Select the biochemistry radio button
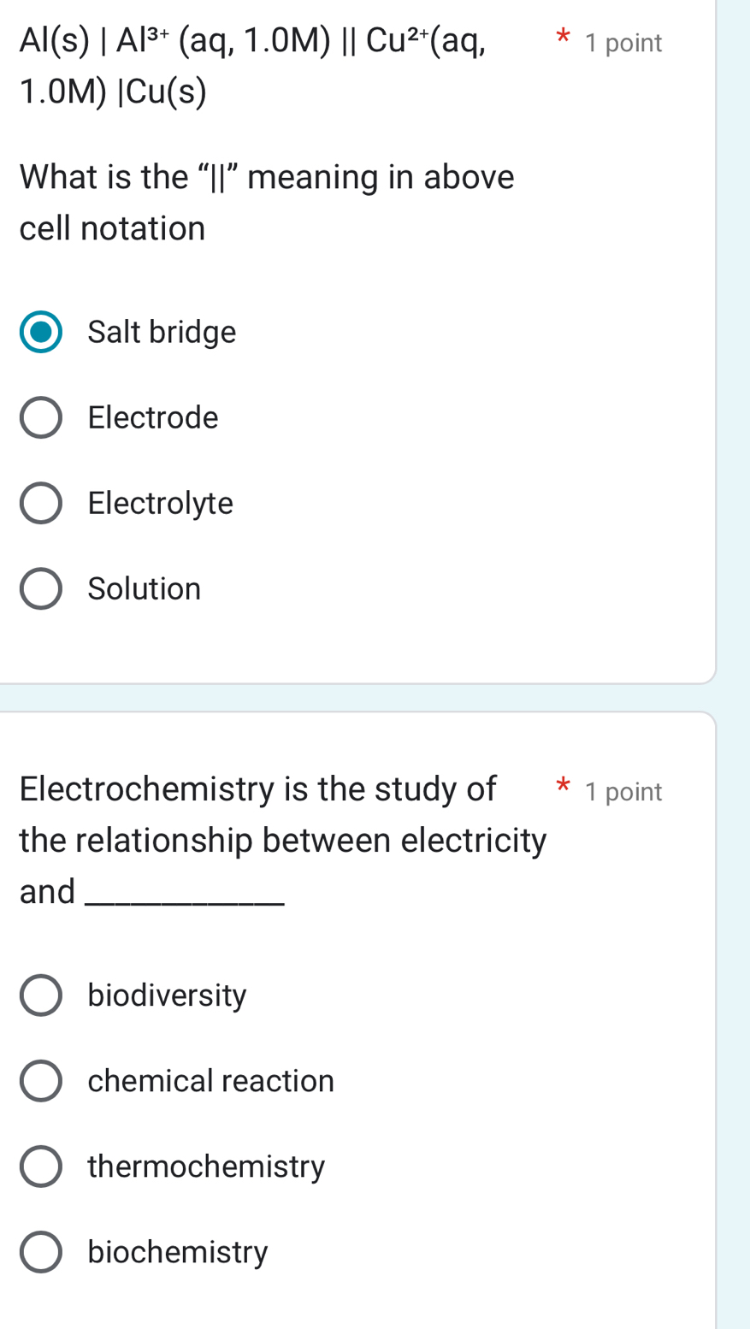750x1329 pixels. [41, 1252]
